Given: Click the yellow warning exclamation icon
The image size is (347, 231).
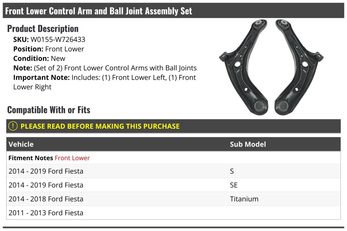Looking at the screenshot, I should [x=13, y=126].
